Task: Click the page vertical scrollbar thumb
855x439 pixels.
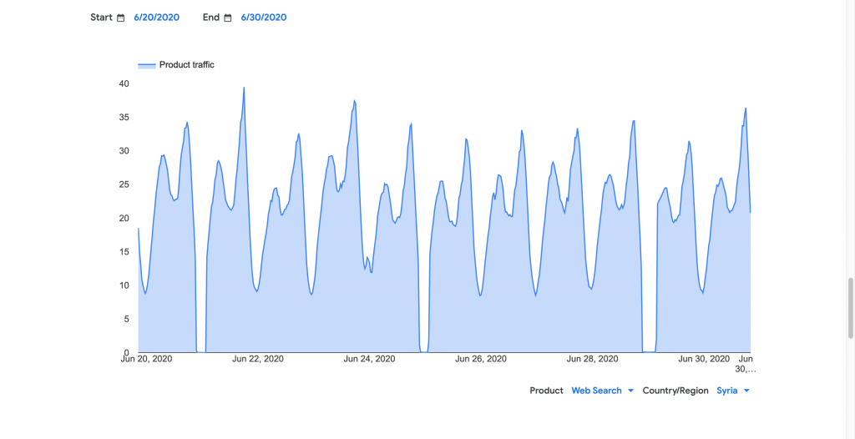Action: point(851,308)
